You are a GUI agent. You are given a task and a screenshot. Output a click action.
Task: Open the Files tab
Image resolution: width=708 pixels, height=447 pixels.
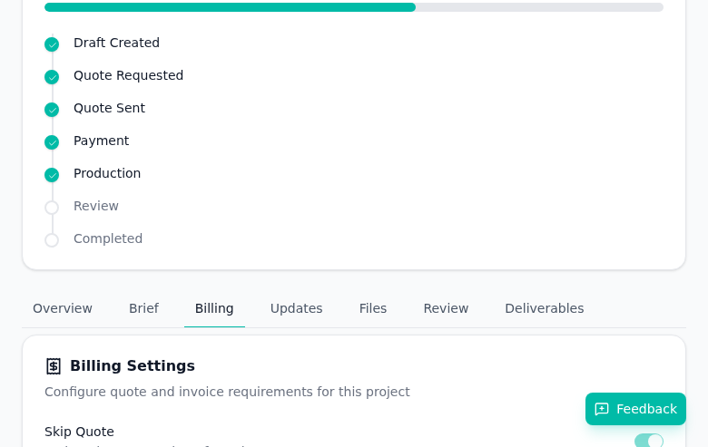pyautogui.click(x=373, y=308)
